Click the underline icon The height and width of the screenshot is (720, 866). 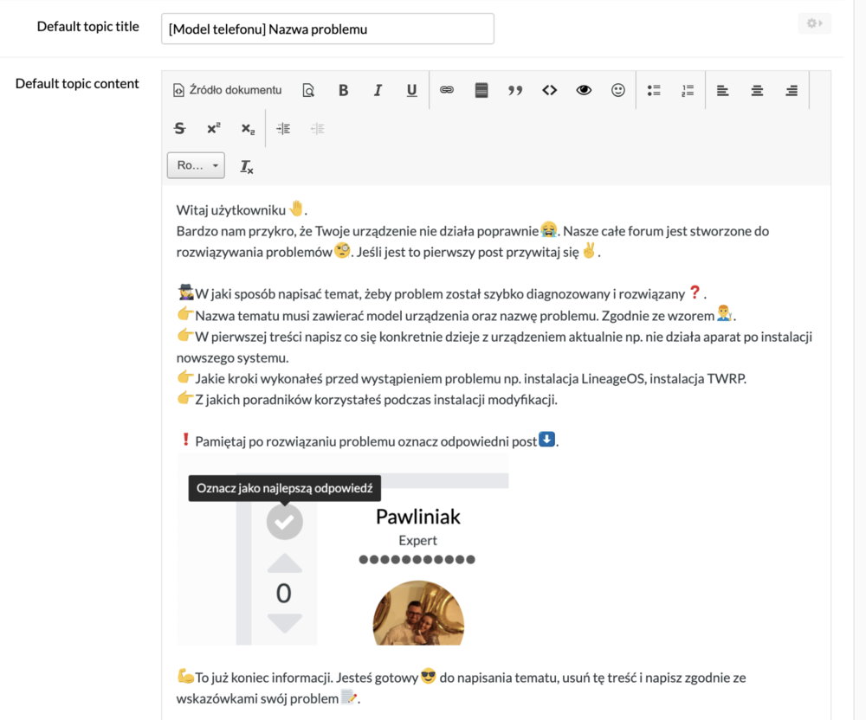click(x=412, y=90)
